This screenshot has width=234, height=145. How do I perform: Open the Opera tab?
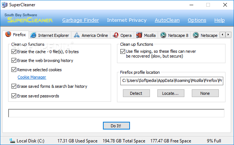122,35
